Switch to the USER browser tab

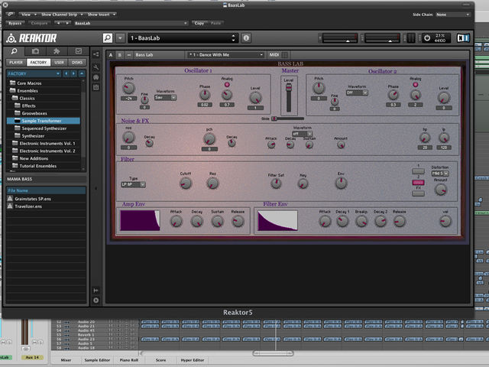click(x=60, y=63)
